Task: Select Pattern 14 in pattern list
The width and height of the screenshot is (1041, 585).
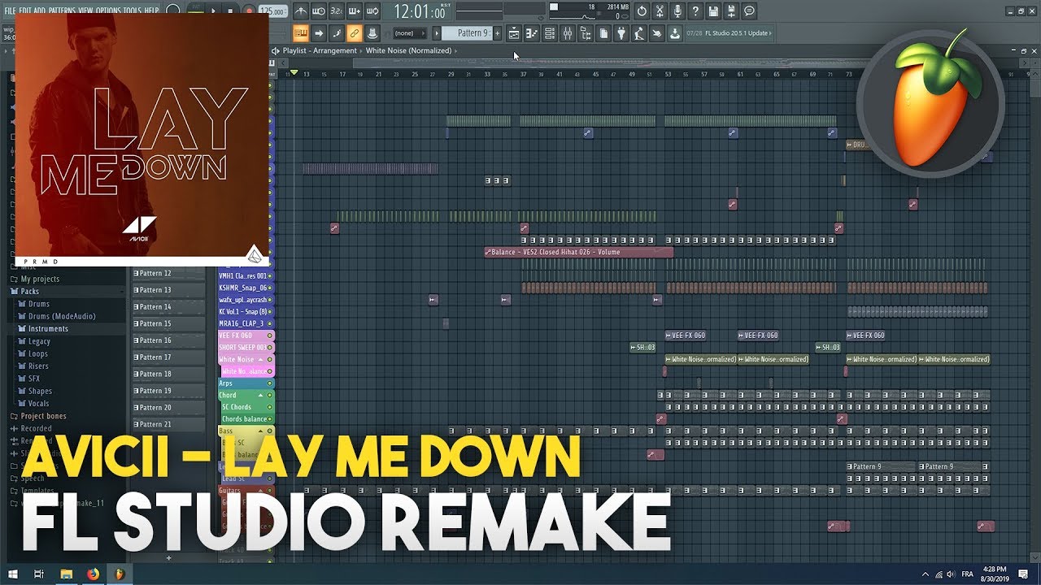Action: (168, 307)
